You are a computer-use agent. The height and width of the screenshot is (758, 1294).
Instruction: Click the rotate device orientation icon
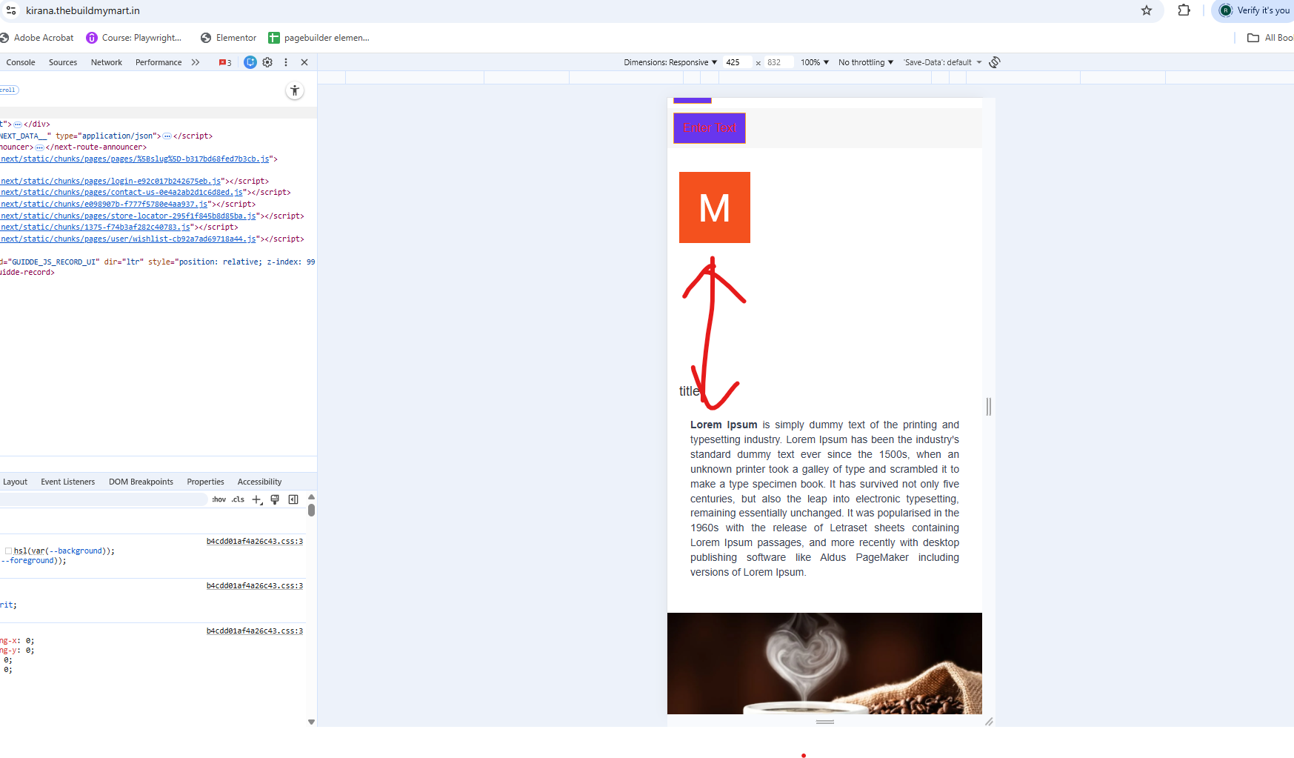[995, 62]
